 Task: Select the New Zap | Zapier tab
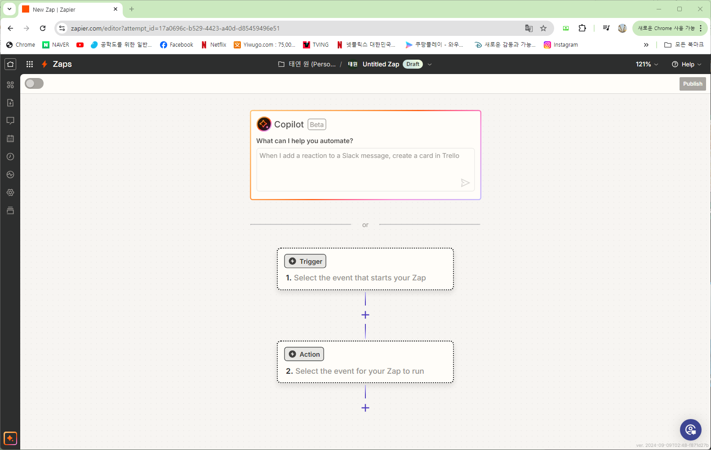[x=71, y=9]
